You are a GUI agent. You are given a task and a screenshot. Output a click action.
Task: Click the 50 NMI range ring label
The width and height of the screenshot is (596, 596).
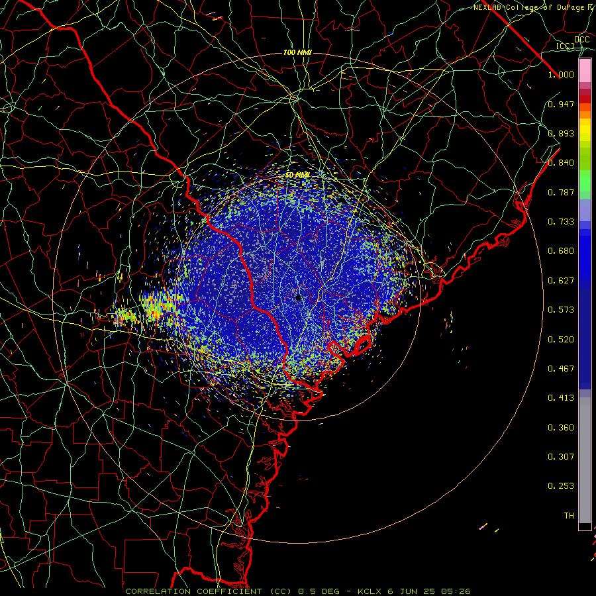tap(297, 175)
